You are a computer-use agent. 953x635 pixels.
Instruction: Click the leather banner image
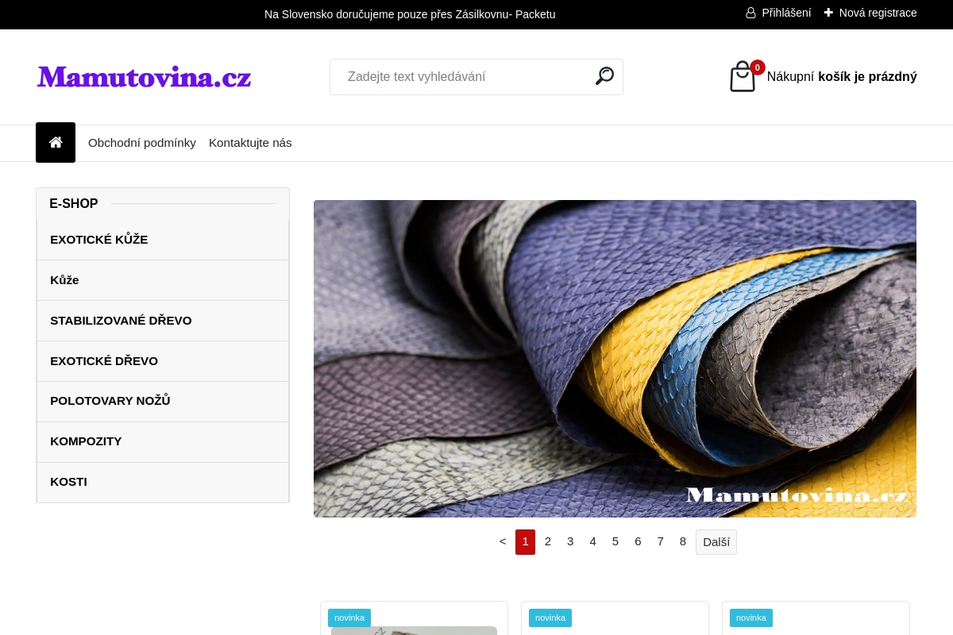615,359
